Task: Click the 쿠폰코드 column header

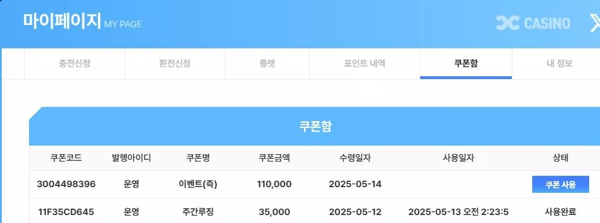Action: (66, 158)
